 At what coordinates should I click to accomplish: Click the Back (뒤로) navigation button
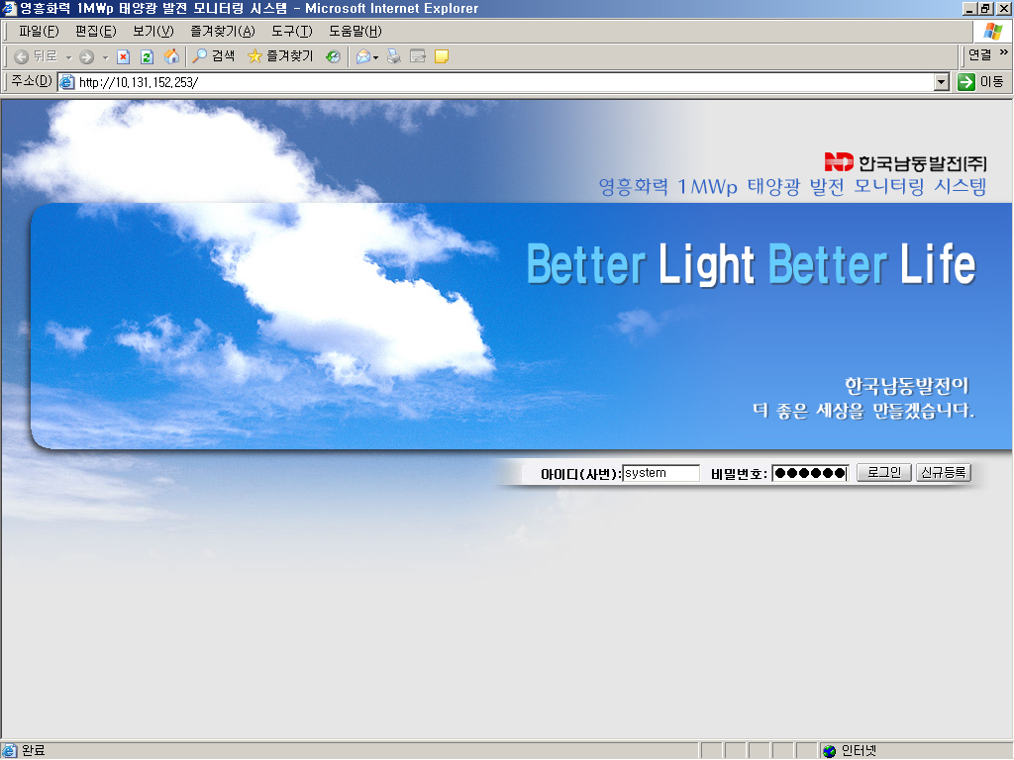pyautogui.click(x=36, y=56)
